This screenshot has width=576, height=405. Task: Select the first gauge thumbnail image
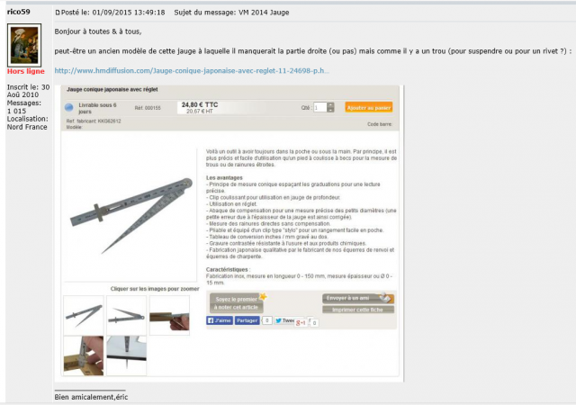pos(84,315)
